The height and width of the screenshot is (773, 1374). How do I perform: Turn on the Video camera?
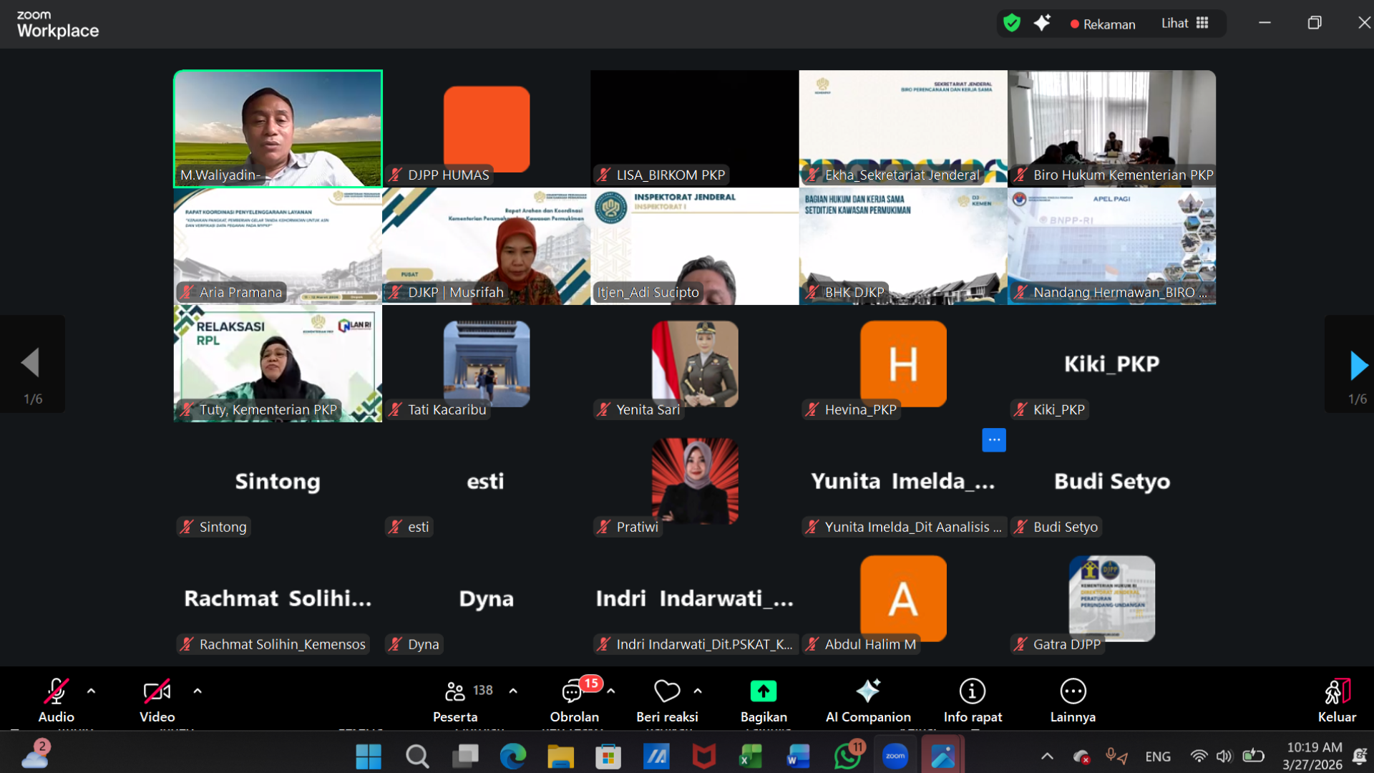click(157, 692)
